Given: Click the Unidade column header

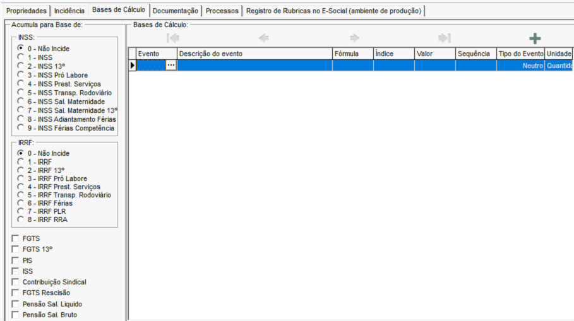Looking at the screenshot, I should click(x=559, y=54).
